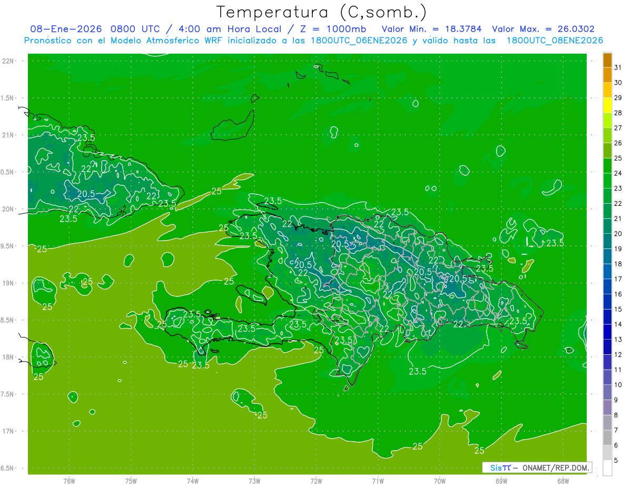Click the colorbar label 31
632x488 pixels.
tap(618, 67)
